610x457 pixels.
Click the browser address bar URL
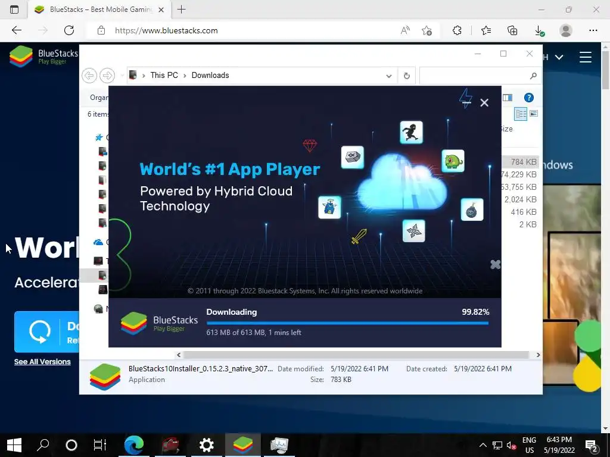coord(166,31)
